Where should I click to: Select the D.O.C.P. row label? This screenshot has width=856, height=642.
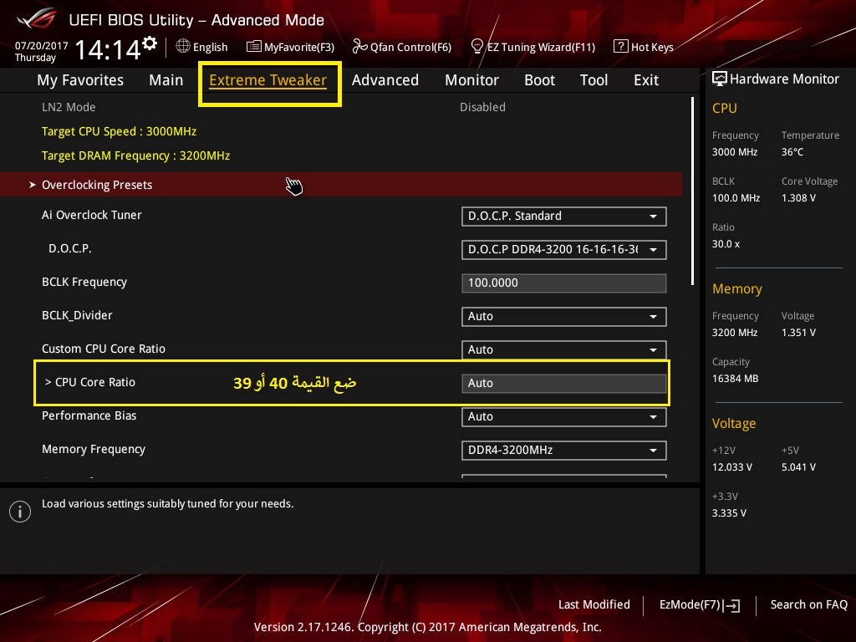pos(70,248)
